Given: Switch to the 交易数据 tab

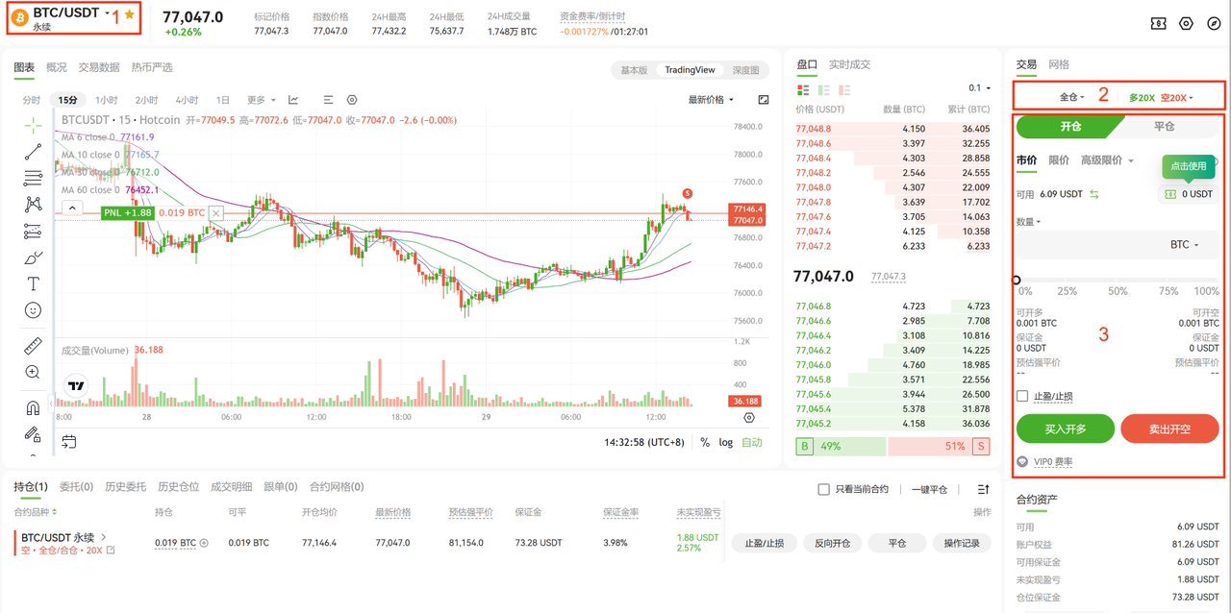Looking at the screenshot, I should (x=99, y=67).
